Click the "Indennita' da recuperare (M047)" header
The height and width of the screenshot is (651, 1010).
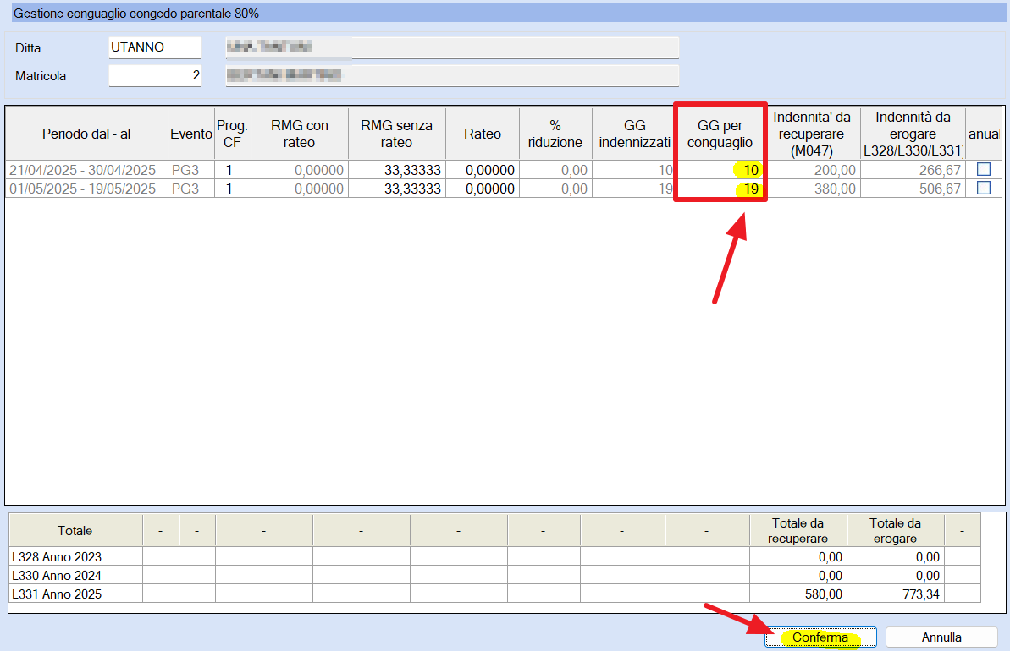pyautogui.click(x=812, y=134)
